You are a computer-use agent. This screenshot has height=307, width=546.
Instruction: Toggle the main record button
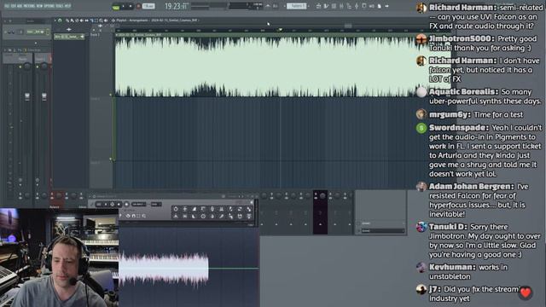138,6
